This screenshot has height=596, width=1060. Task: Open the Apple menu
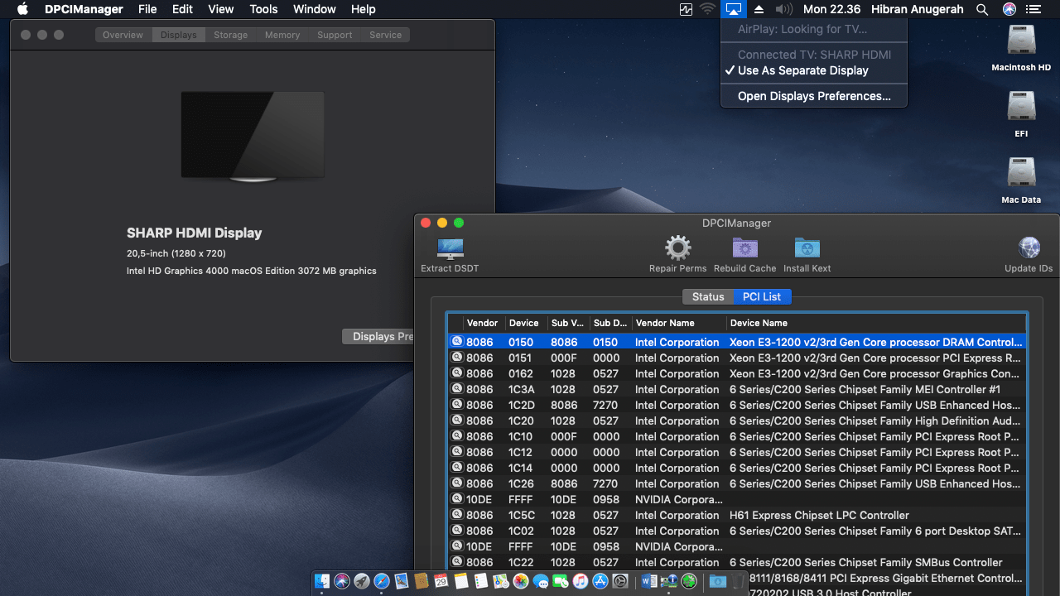click(x=22, y=9)
